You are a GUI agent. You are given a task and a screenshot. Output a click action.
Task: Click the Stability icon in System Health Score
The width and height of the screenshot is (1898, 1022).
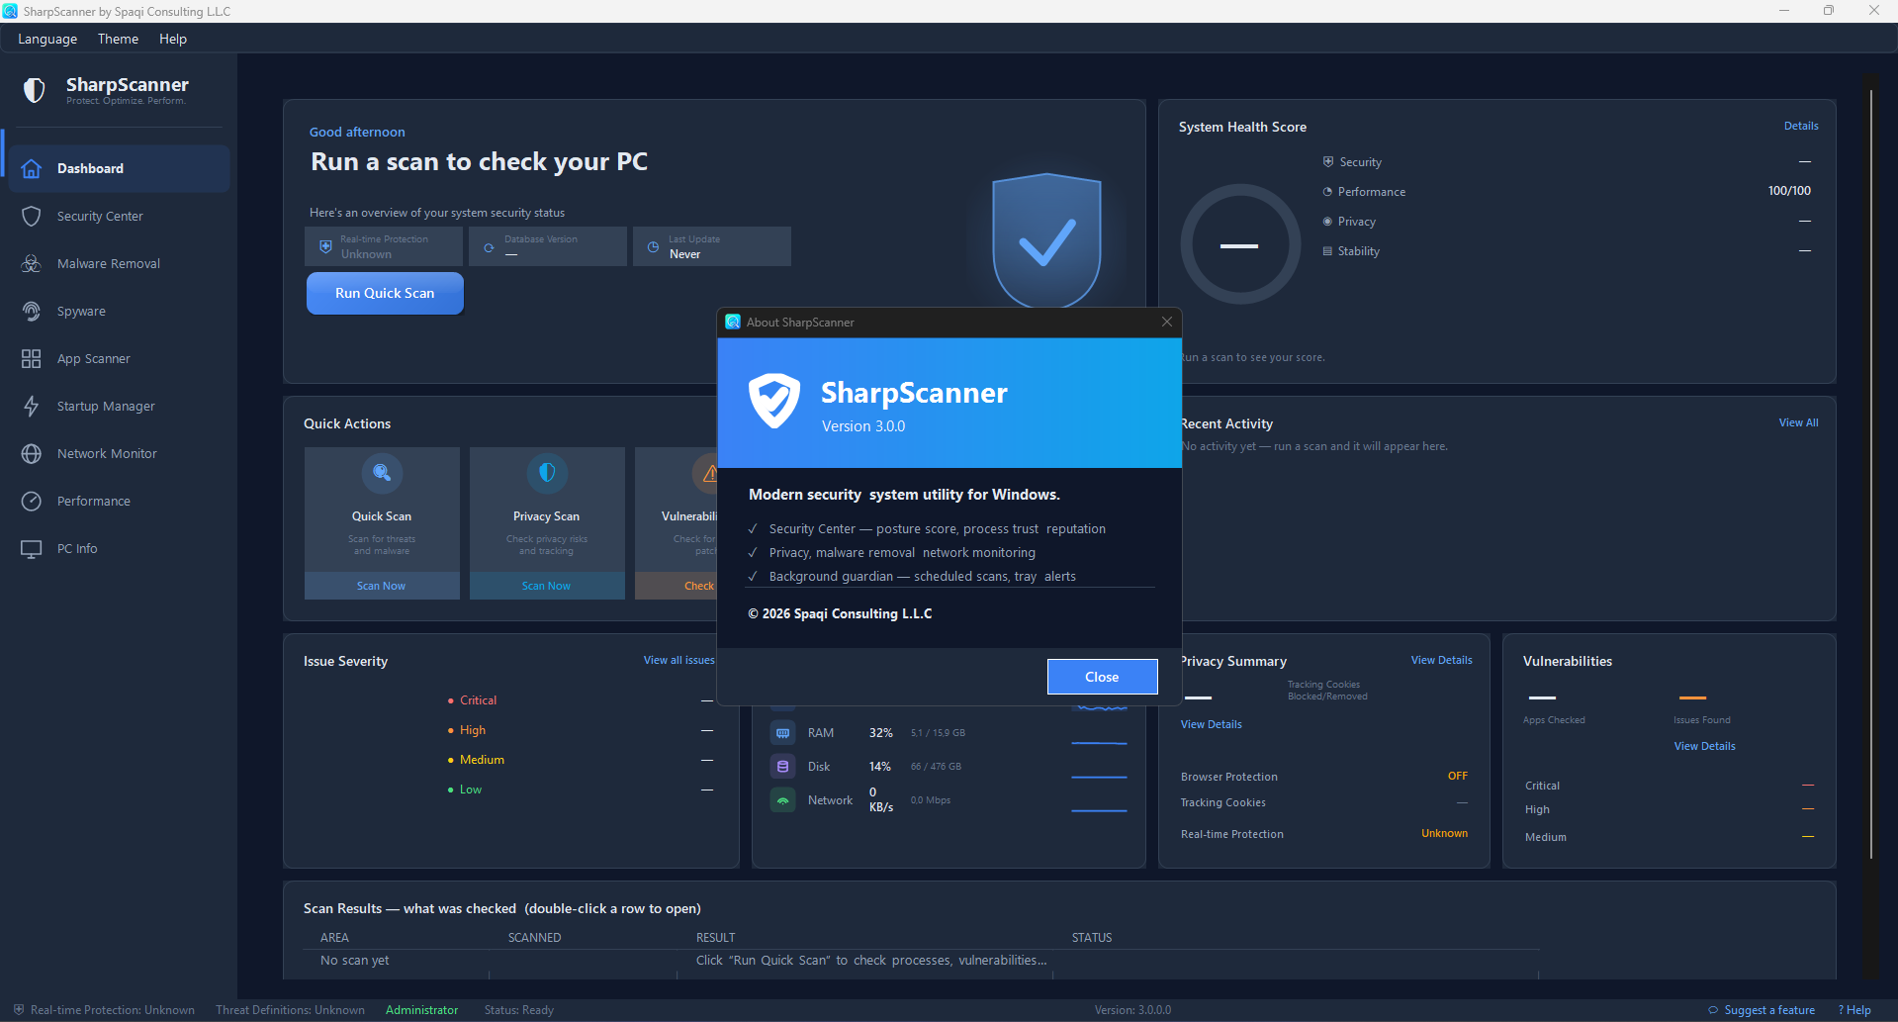(1327, 251)
